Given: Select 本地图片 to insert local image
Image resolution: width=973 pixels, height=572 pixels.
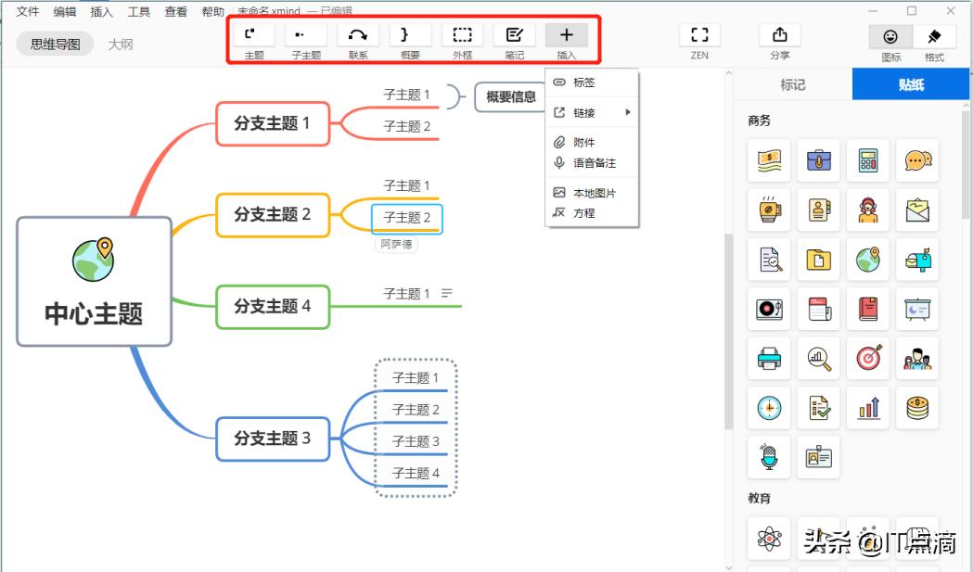Looking at the screenshot, I should (593, 193).
